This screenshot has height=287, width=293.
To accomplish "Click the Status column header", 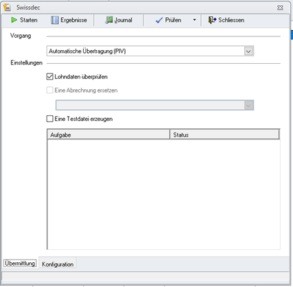I will pyautogui.click(x=224, y=135).
